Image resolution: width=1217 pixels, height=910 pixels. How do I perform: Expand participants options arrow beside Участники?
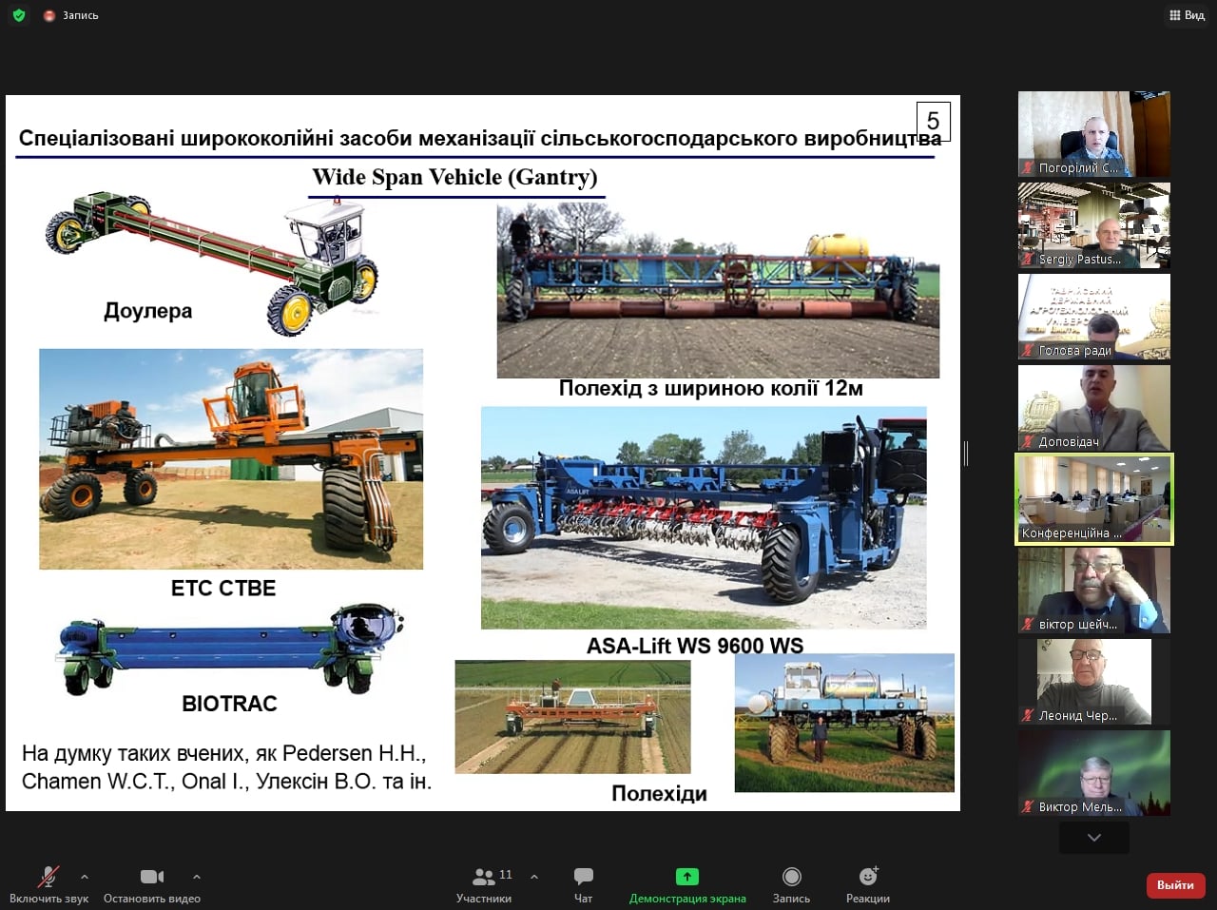pyautogui.click(x=534, y=877)
